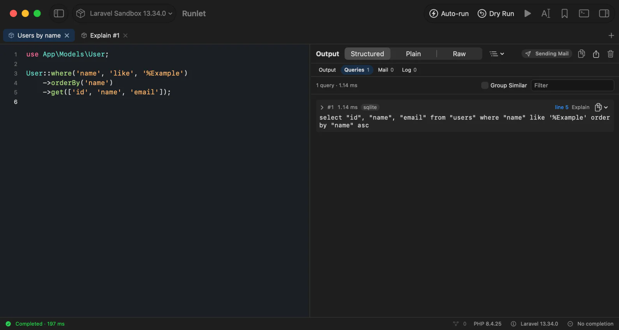The image size is (619, 330).
Task: Close the Explain #1 tab
Action: click(125, 36)
